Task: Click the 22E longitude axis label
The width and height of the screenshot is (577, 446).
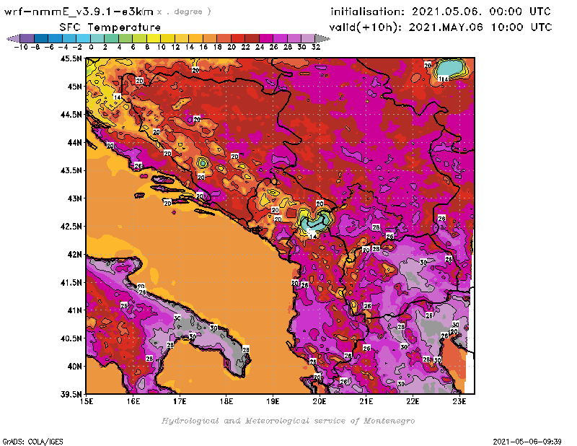Action: click(x=413, y=401)
